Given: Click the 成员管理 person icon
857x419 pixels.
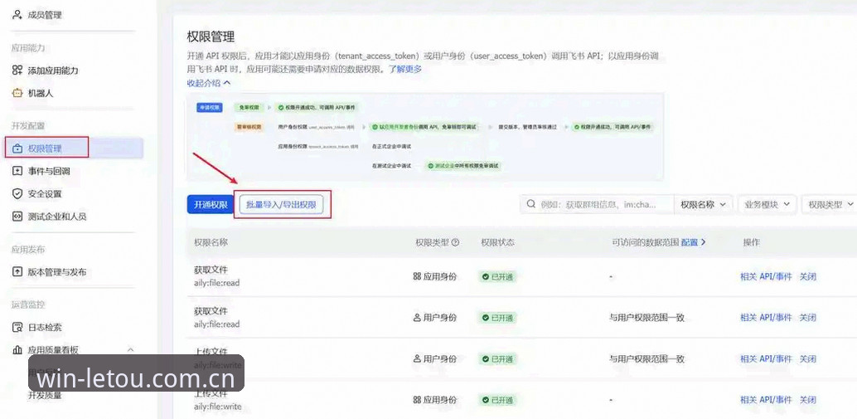Looking at the screenshot, I should 17,15.
